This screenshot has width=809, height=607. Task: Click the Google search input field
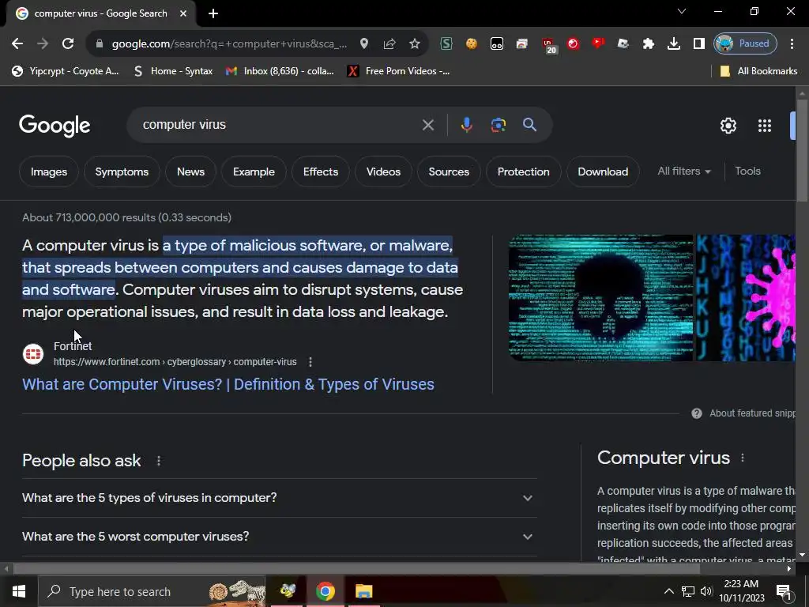[x=279, y=125]
